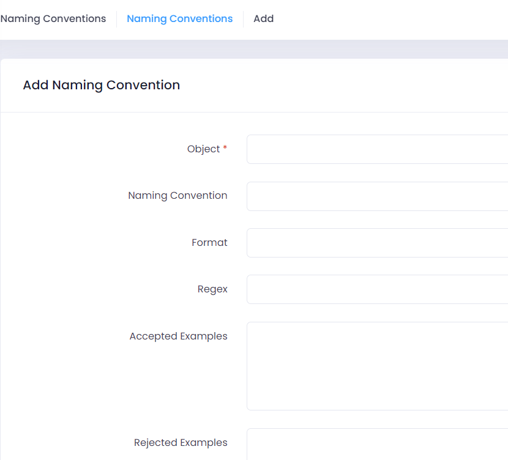Focus the Format input field
The height and width of the screenshot is (460, 508).
377,243
